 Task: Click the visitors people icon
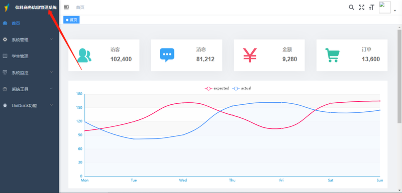point(84,55)
